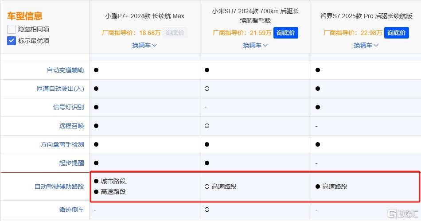Click 高速路段 text in 小米SU7 column
This screenshot has width=421, height=221.
[x=224, y=186]
